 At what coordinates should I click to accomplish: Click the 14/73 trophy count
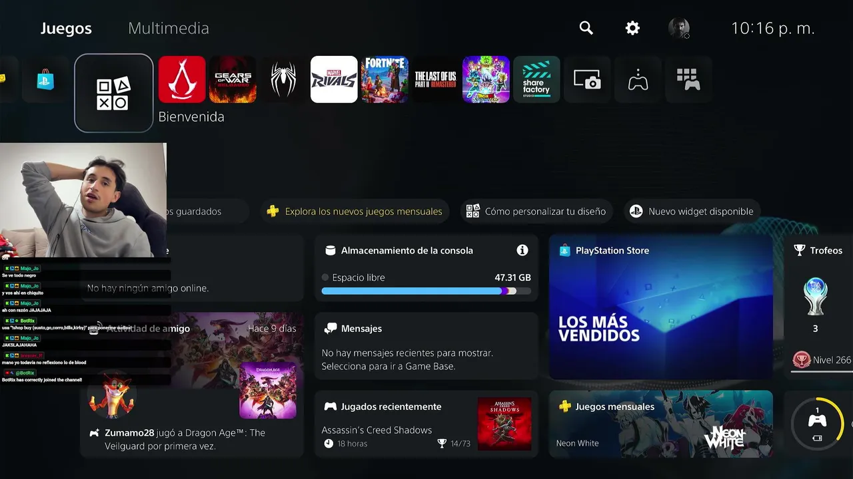tap(453, 443)
